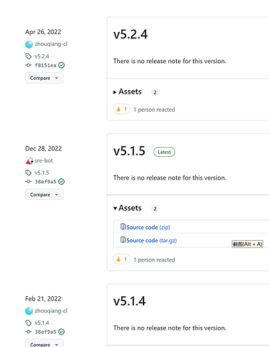Open v5.1.4 release title
Screen dimensions: 269x347
tap(130, 301)
